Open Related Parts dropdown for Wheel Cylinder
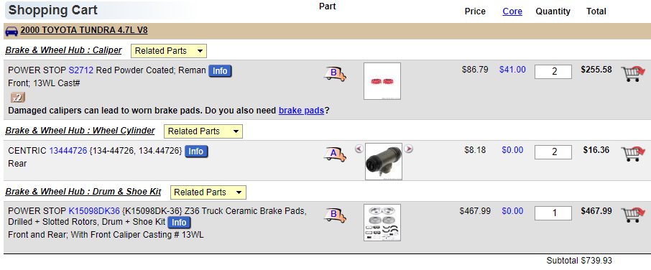 pyautogui.click(x=203, y=131)
